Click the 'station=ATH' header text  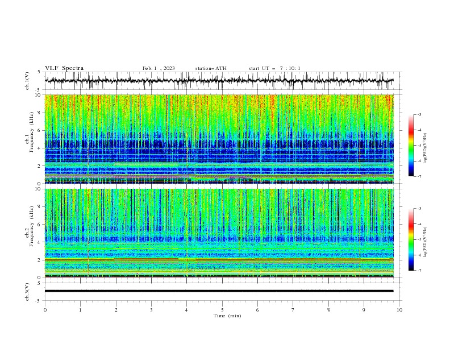pos(211,68)
